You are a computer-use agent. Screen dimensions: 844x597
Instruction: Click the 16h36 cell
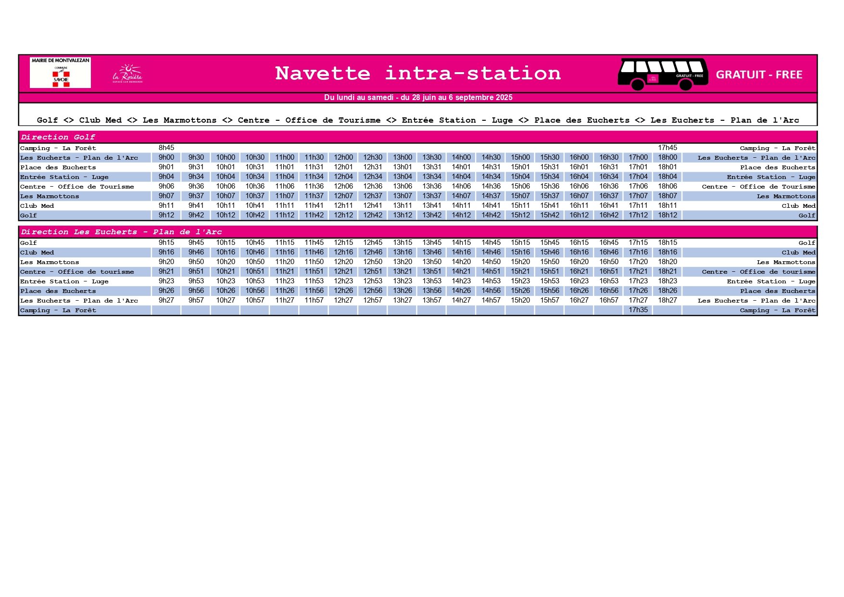tap(609, 186)
